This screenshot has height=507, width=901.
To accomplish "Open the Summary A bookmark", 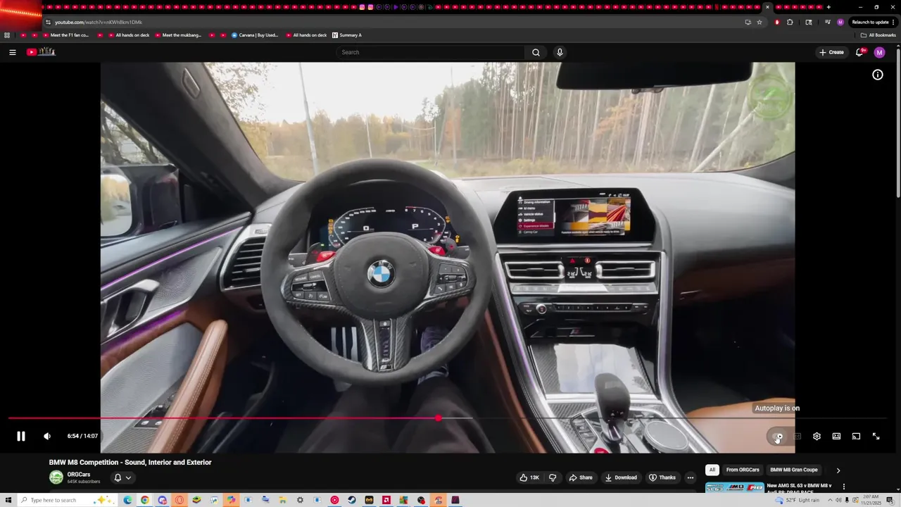I will (346, 35).
